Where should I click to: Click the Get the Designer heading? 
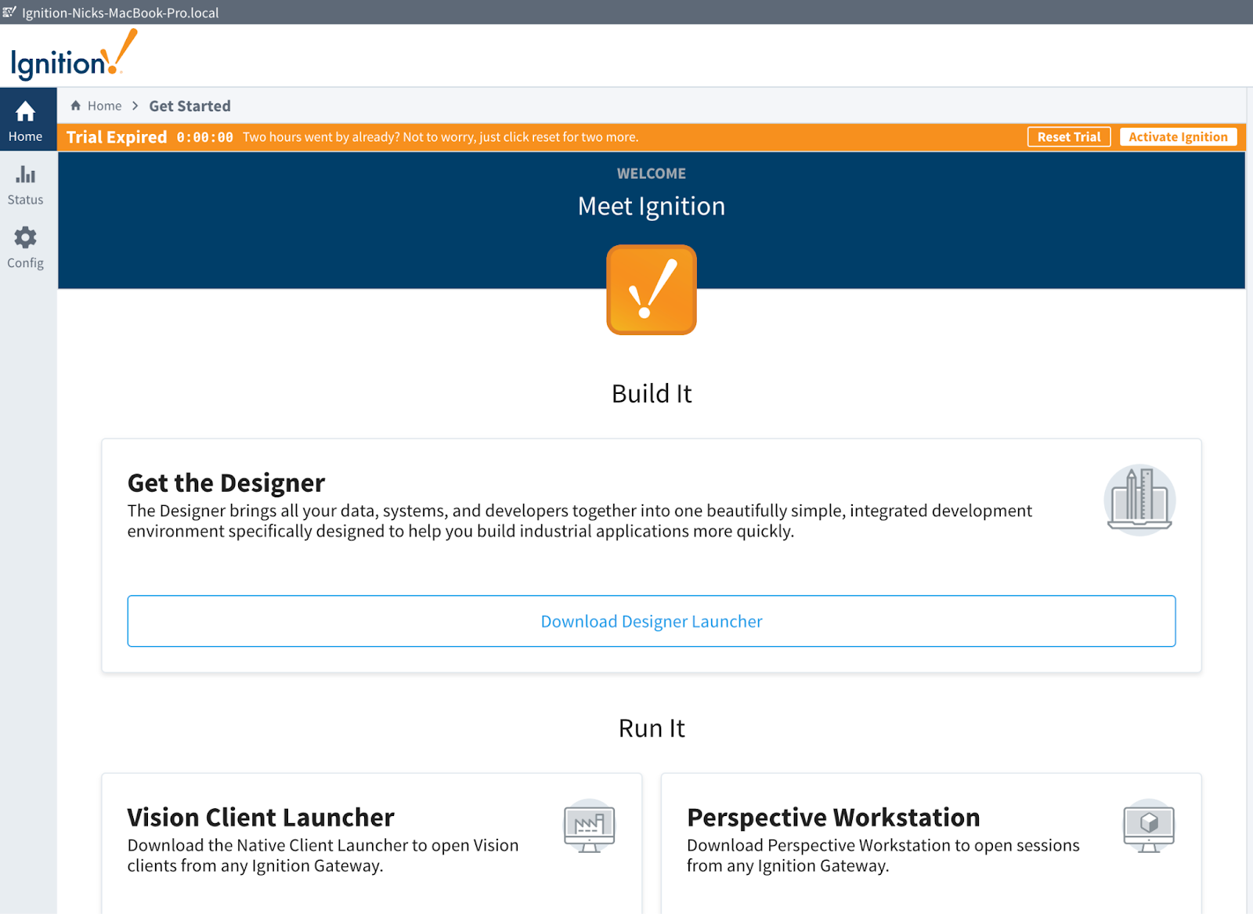click(226, 482)
